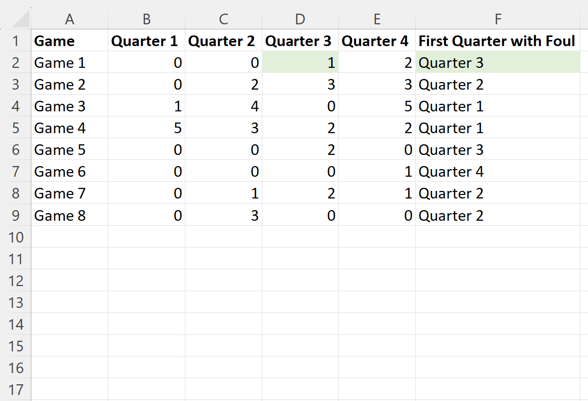Image resolution: width=588 pixels, height=401 pixels.
Task: Select column D header
Action: 300,19
